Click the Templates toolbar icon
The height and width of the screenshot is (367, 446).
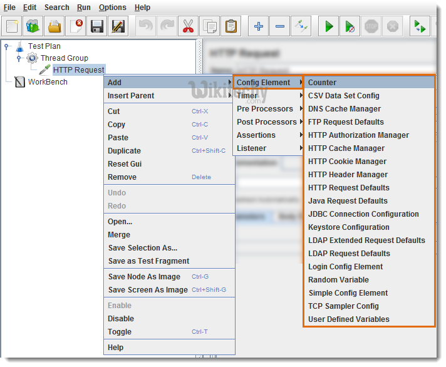[33, 26]
